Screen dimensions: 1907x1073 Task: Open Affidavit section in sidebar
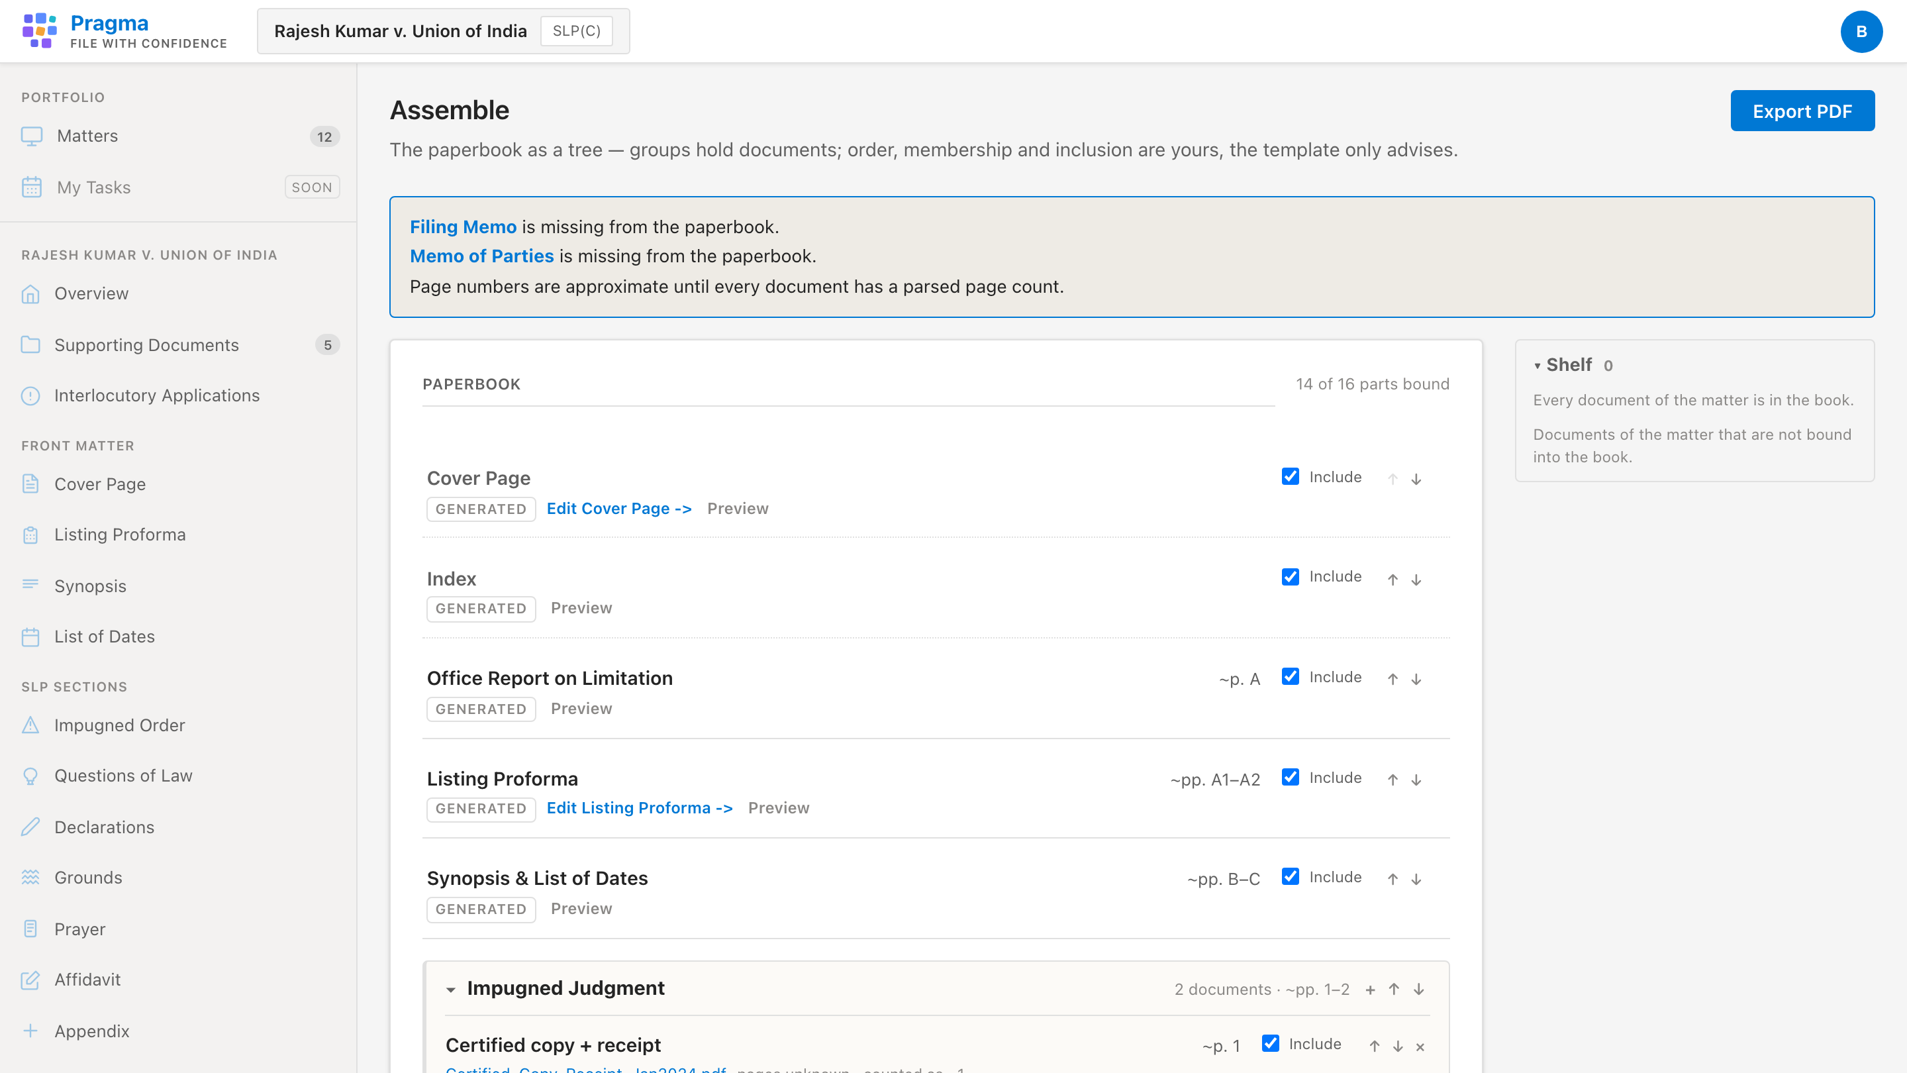[x=177, y=980]
